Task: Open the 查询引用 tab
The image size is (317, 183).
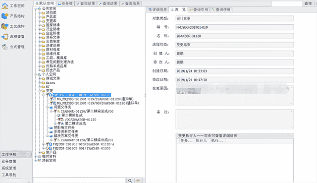Action: pos(199,10)
